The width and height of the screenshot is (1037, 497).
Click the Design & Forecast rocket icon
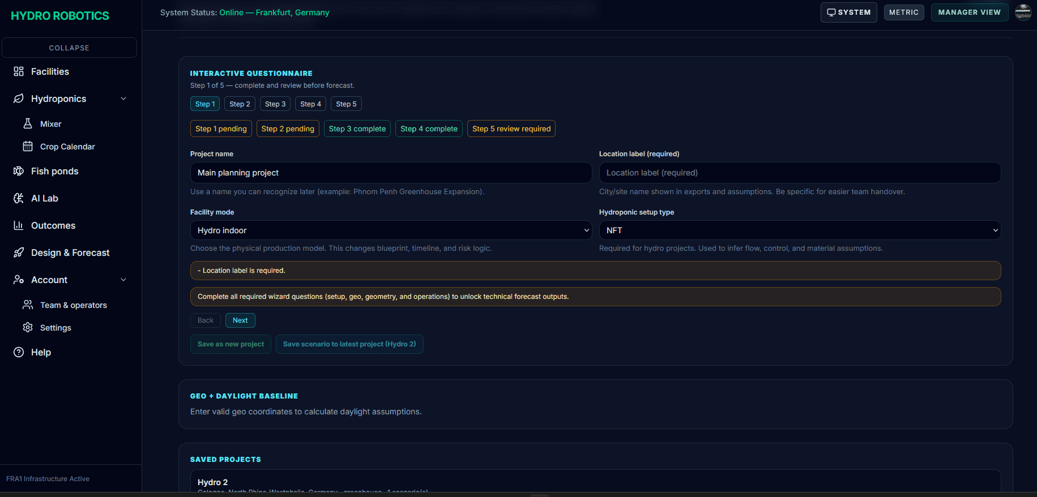(19, 252)
